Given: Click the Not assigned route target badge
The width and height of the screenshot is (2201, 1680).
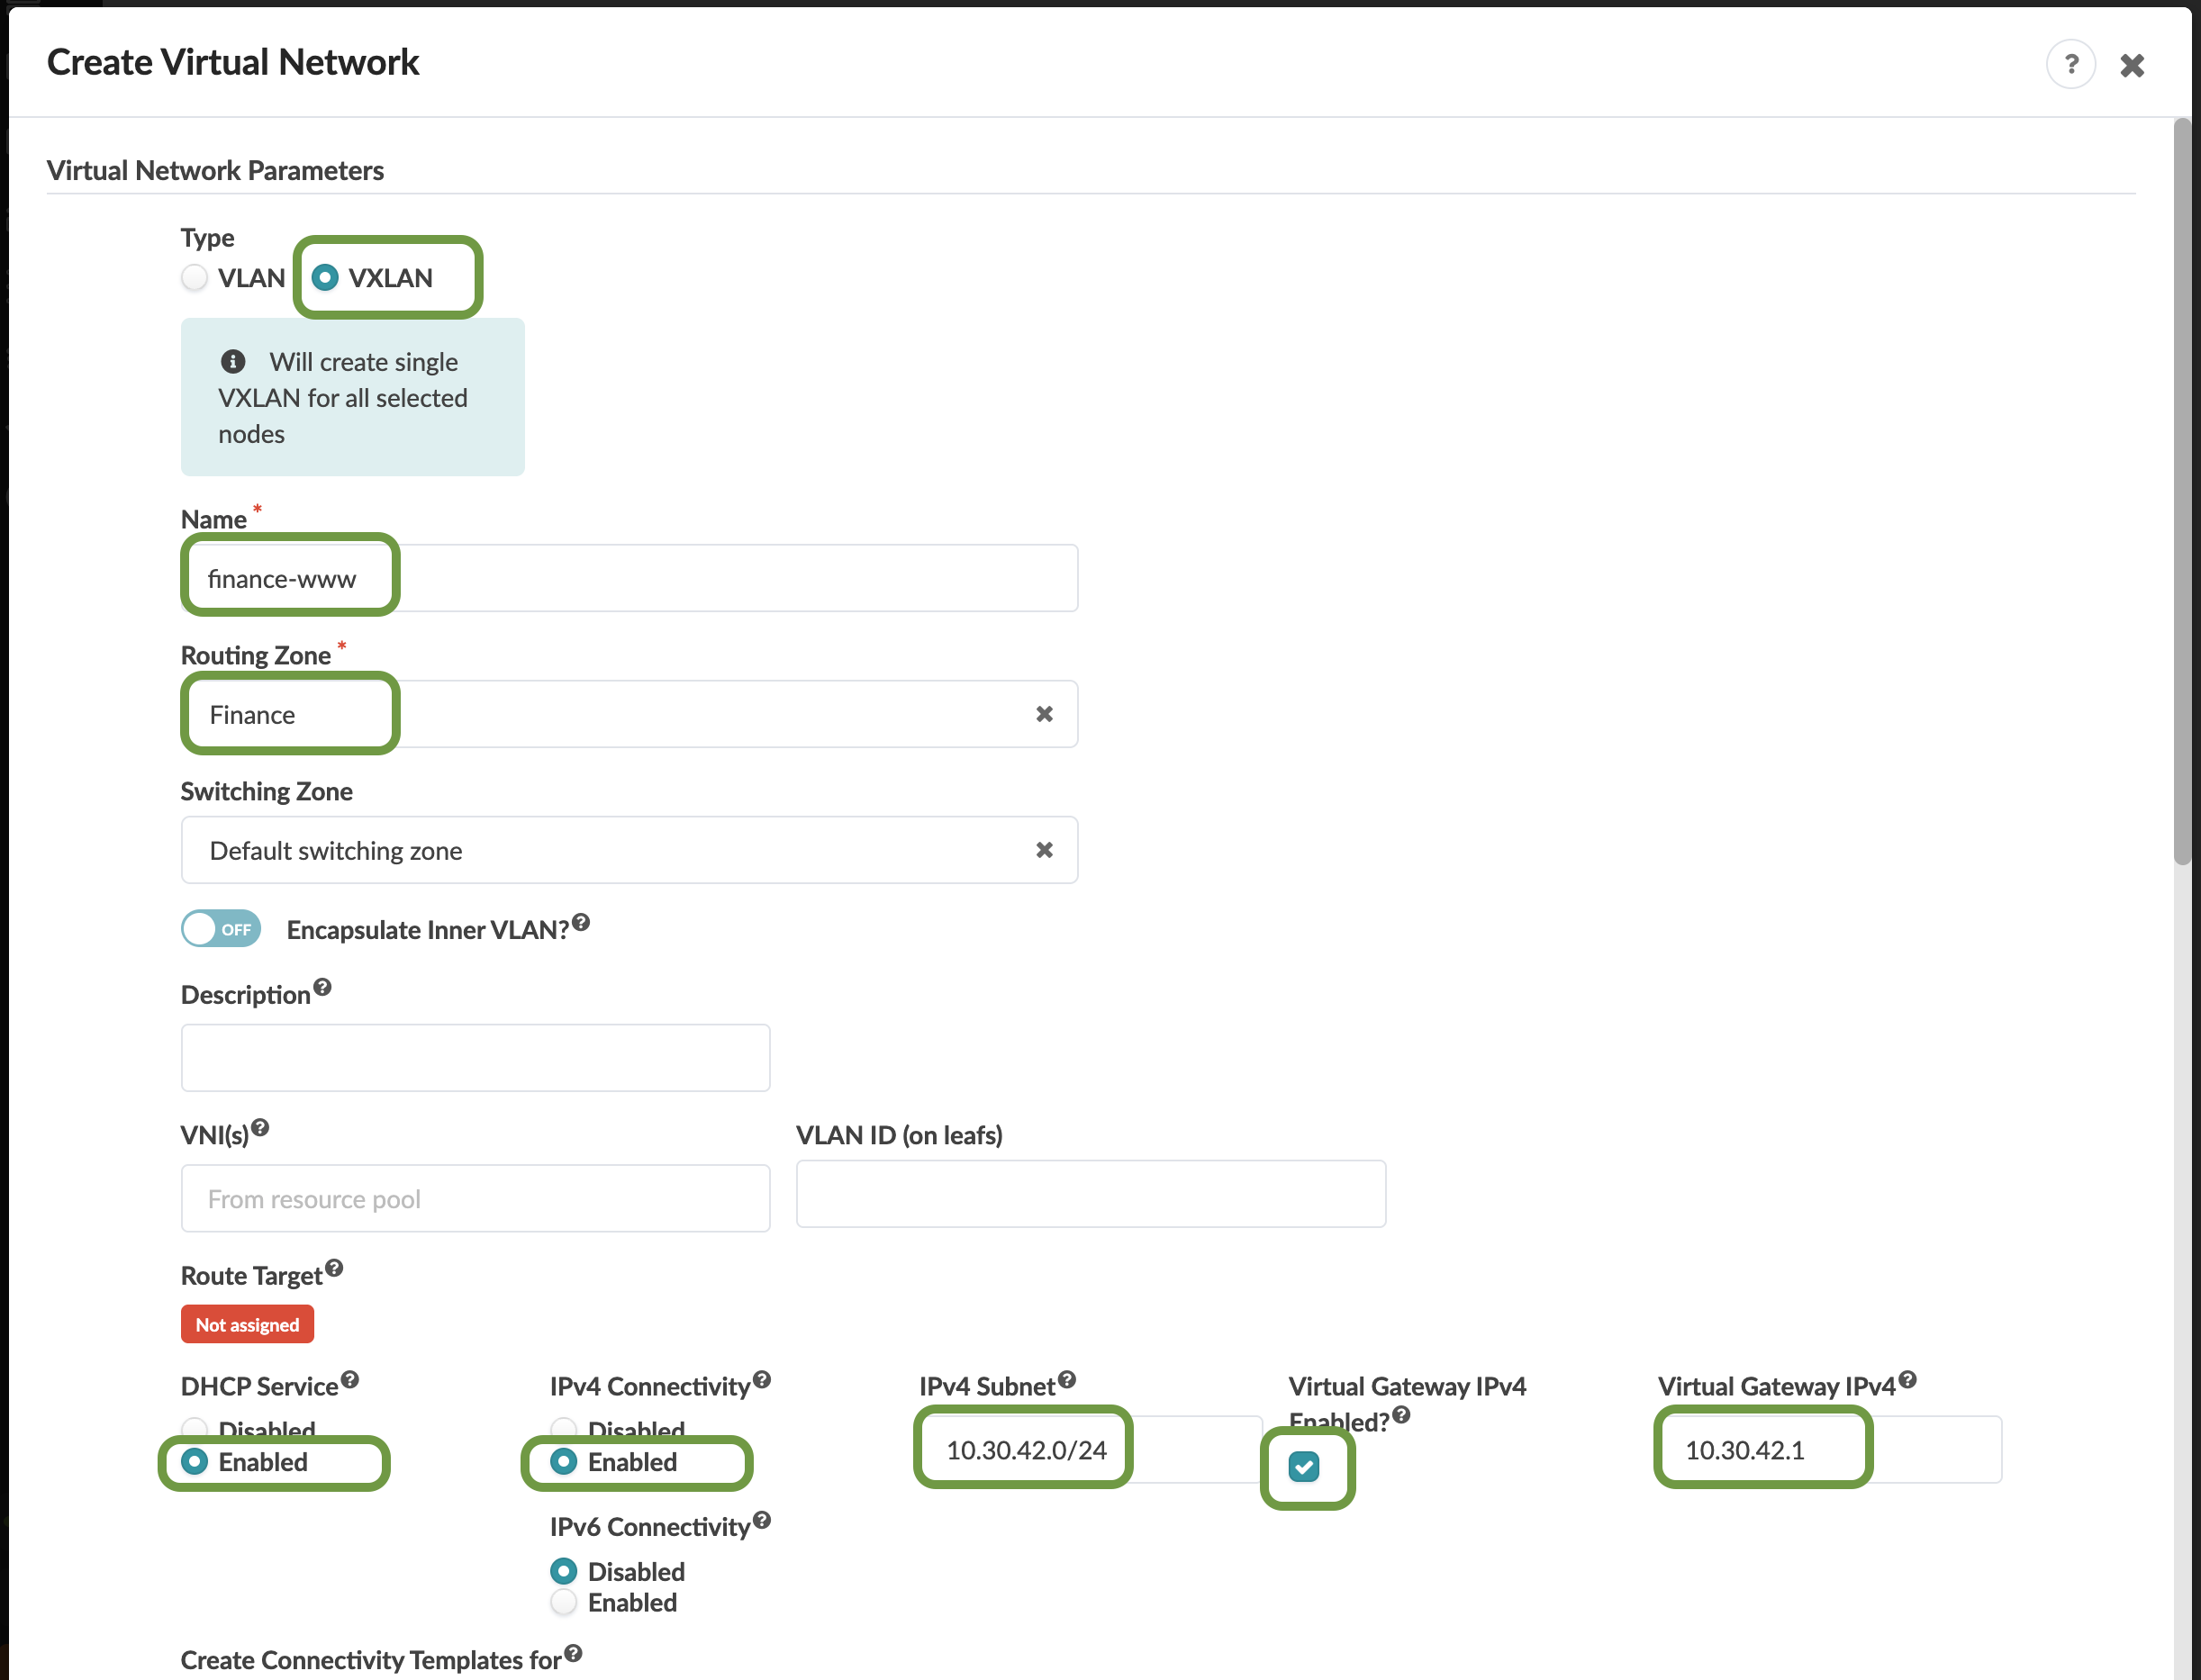Looking at the screenshot, I should 247,1324.
